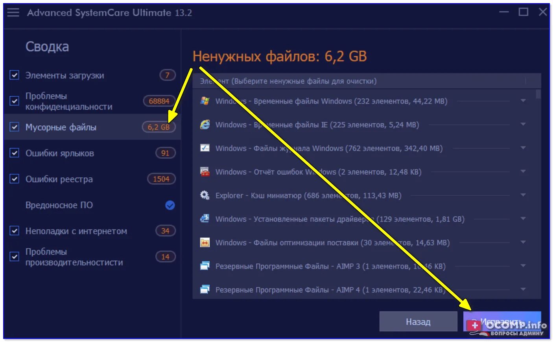The width and height of the screenshot is (553, 342).
Task: Click the 68884 privacy issues badge
Action: [159, 101]
